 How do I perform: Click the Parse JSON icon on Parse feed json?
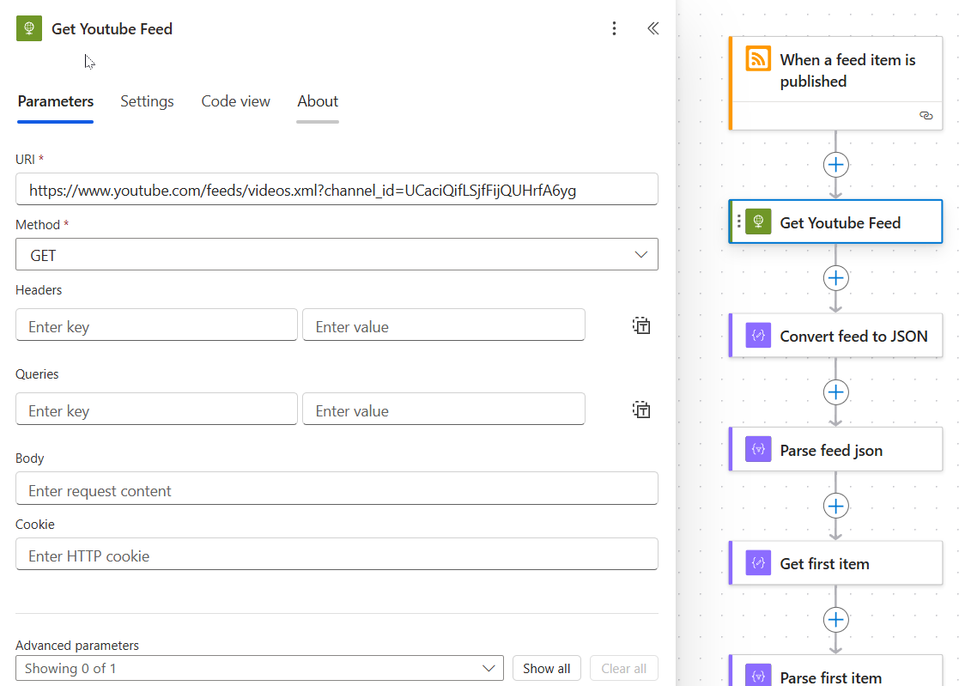pyautogui.click(x=758, y=449)
